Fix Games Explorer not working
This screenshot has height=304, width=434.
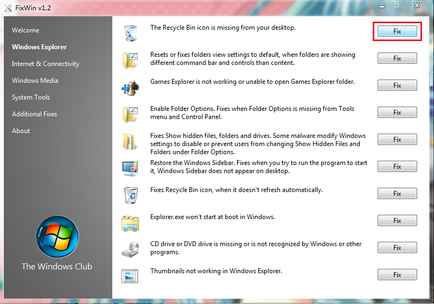coord(397,85)
